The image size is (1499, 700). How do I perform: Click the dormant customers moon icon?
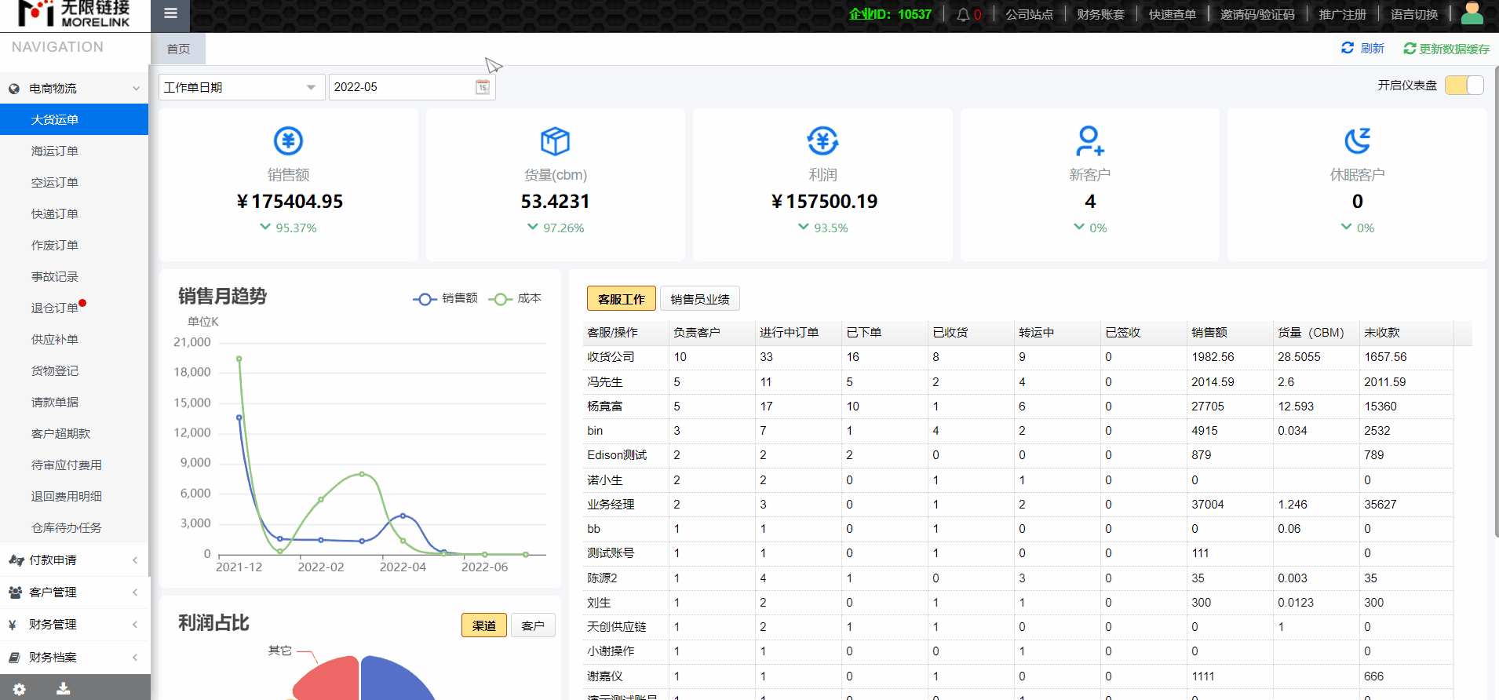(1357, 141)
